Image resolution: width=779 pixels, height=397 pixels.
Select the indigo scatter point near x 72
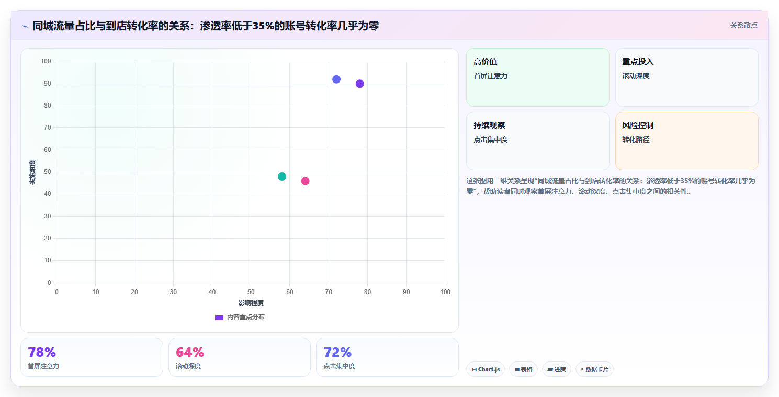point(336,79)
